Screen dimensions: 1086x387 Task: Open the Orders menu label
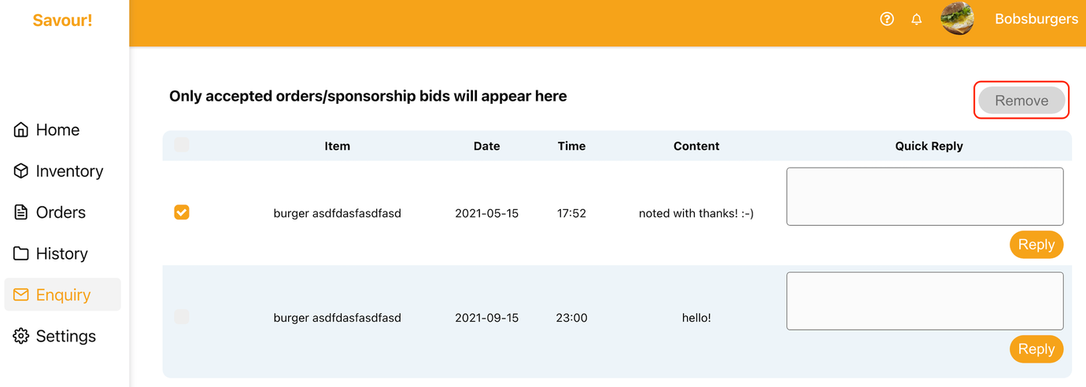61,212
